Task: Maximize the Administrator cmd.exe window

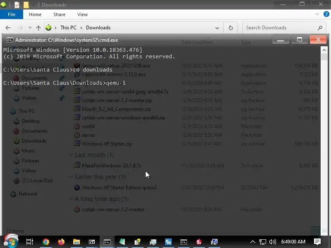Action: 299,40
